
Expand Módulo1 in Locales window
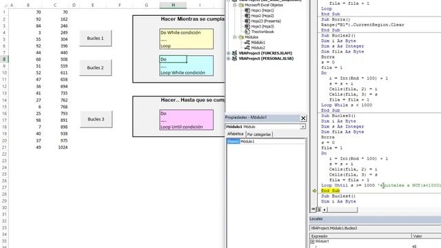point(312,242)
